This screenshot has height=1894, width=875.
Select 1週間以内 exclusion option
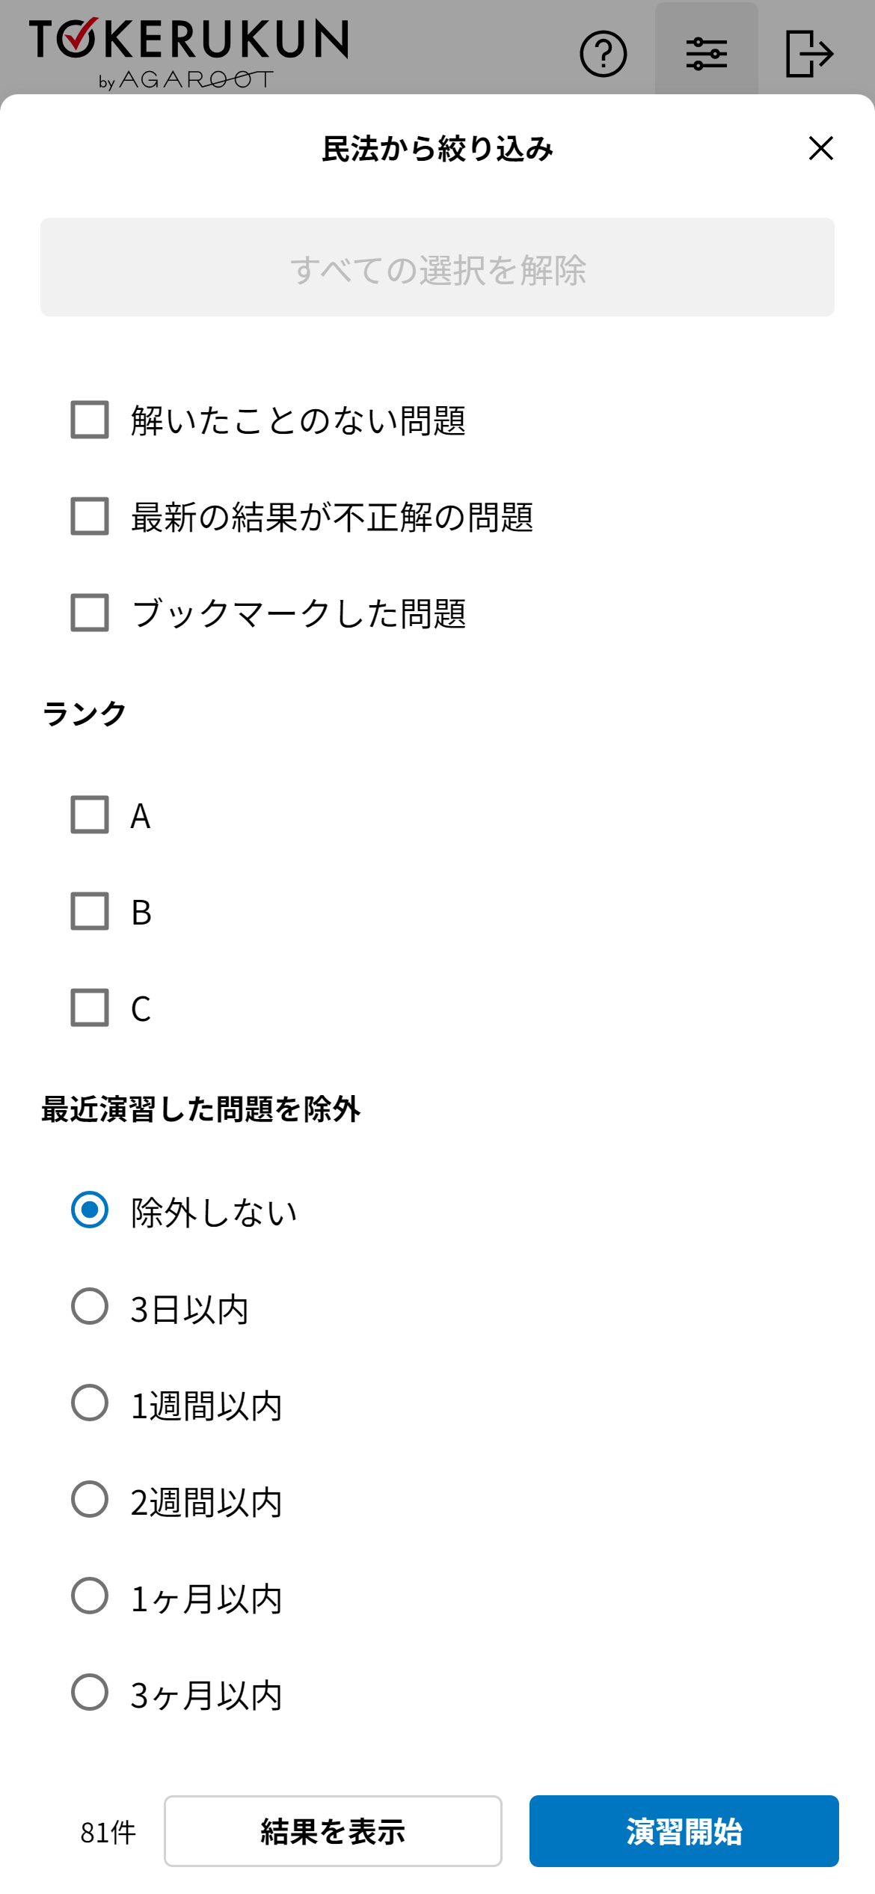(90, 1403)
